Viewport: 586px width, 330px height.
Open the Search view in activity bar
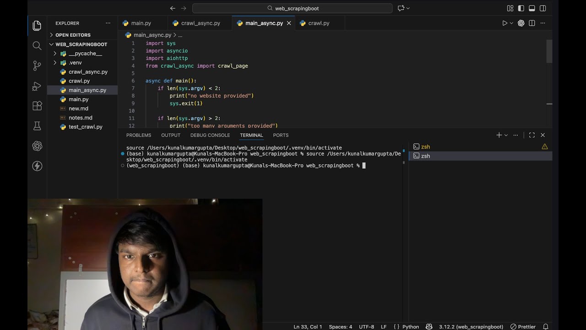[37, 45]
